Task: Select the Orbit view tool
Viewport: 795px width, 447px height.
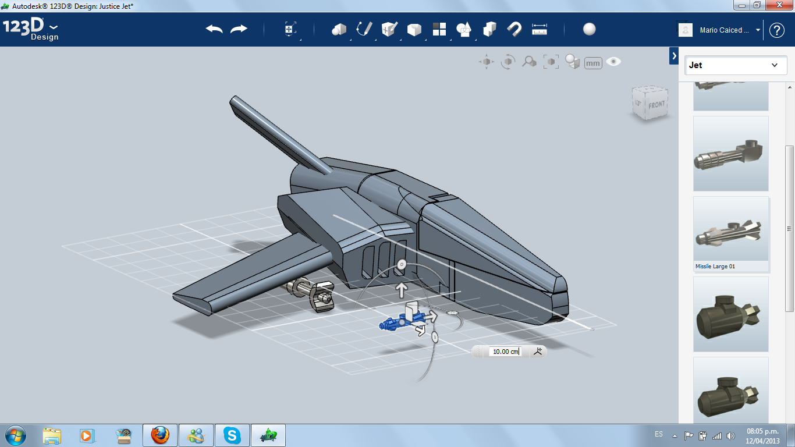Action: (x=508, y=62)
